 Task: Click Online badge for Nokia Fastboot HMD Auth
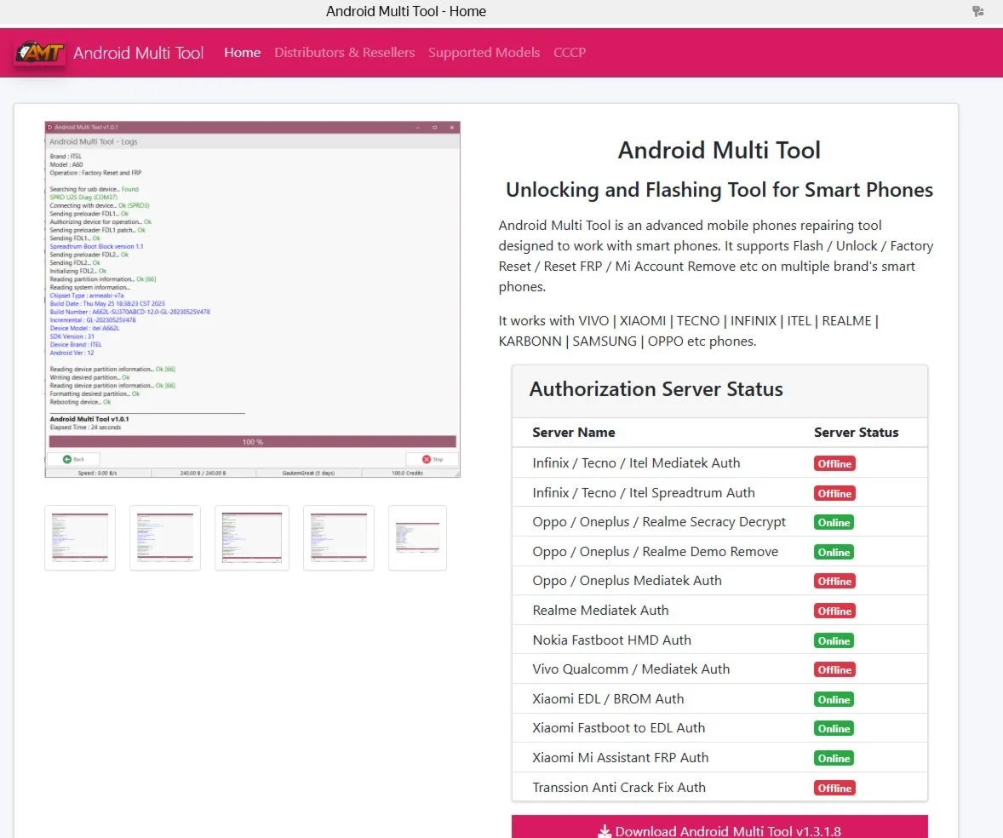pyautogui.click(x=834, y=641)
